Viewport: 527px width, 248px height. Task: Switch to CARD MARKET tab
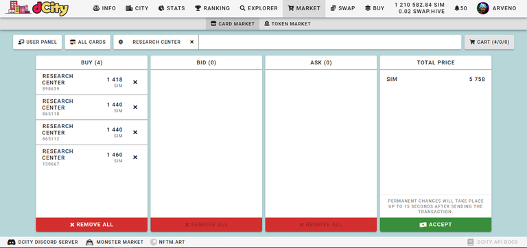233,24
